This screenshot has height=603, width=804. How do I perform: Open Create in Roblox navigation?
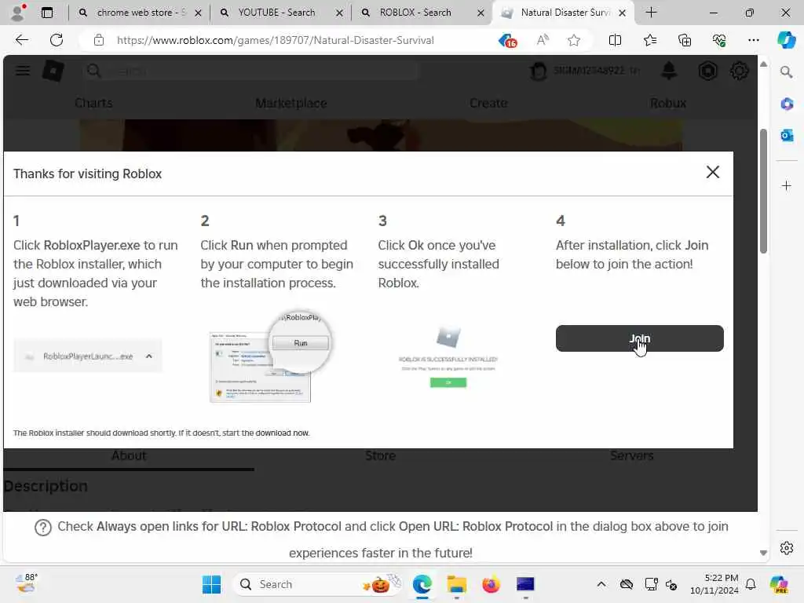[488, 103]
